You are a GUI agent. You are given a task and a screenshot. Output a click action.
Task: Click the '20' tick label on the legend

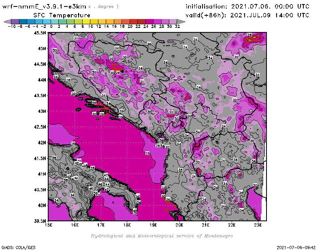130,26
